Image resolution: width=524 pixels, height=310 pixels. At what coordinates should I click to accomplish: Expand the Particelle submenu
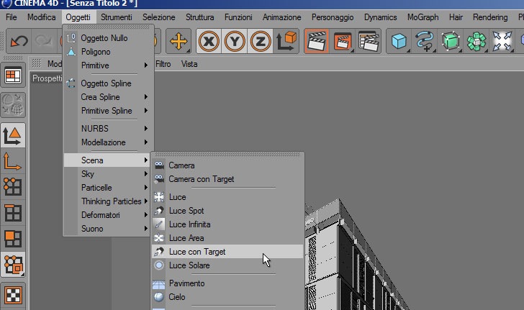(x=108, y=188)
